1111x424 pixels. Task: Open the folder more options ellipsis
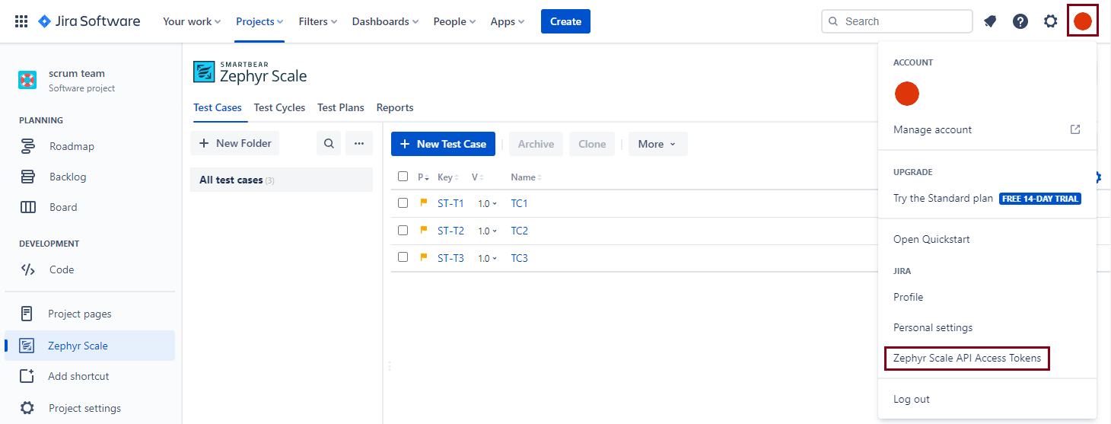point(359,143)
